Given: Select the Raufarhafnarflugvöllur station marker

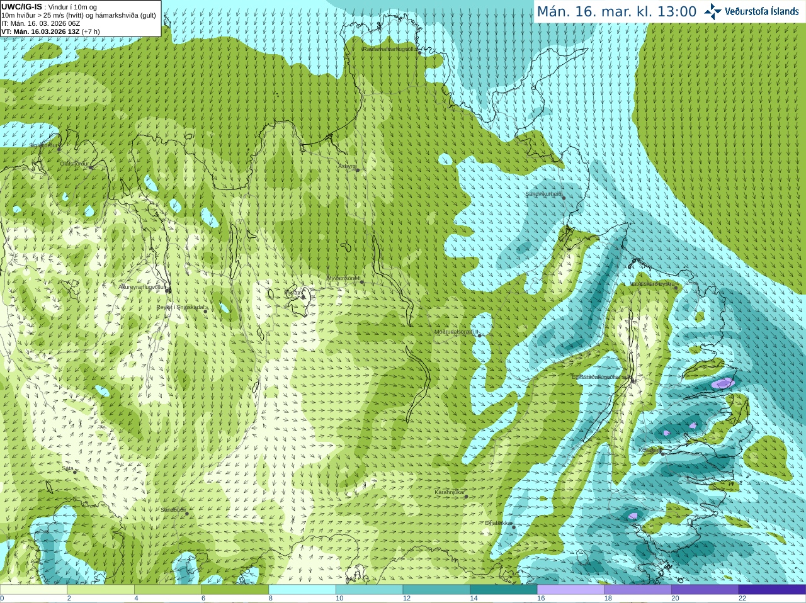Looking at the screenshot, I should click(420, 53).
